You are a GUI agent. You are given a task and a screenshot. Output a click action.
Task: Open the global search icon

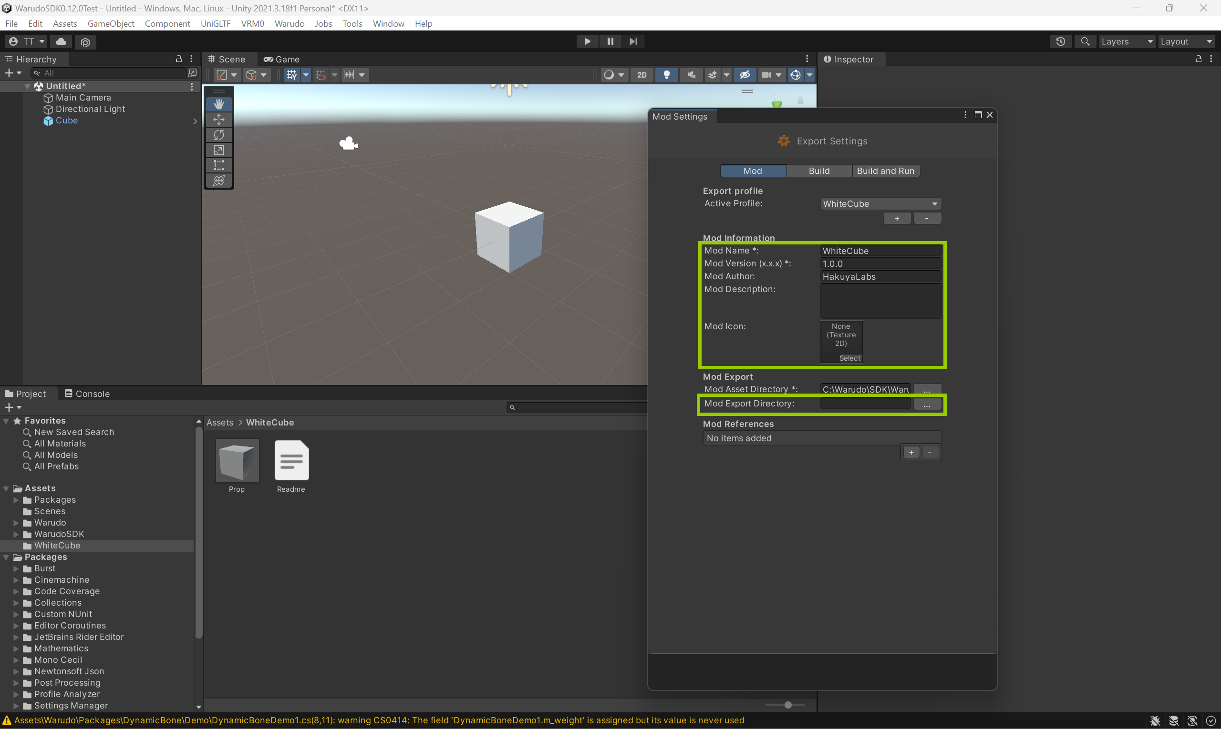click(1085, 41)
